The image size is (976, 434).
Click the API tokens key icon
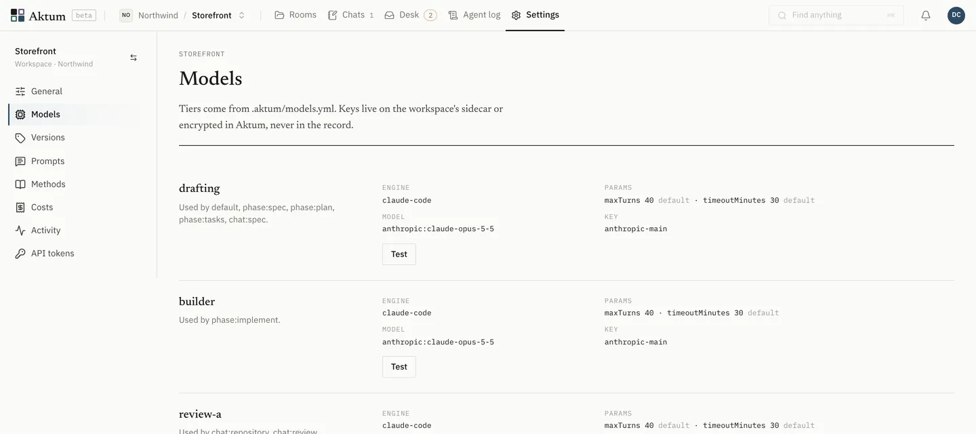(20, 254)
